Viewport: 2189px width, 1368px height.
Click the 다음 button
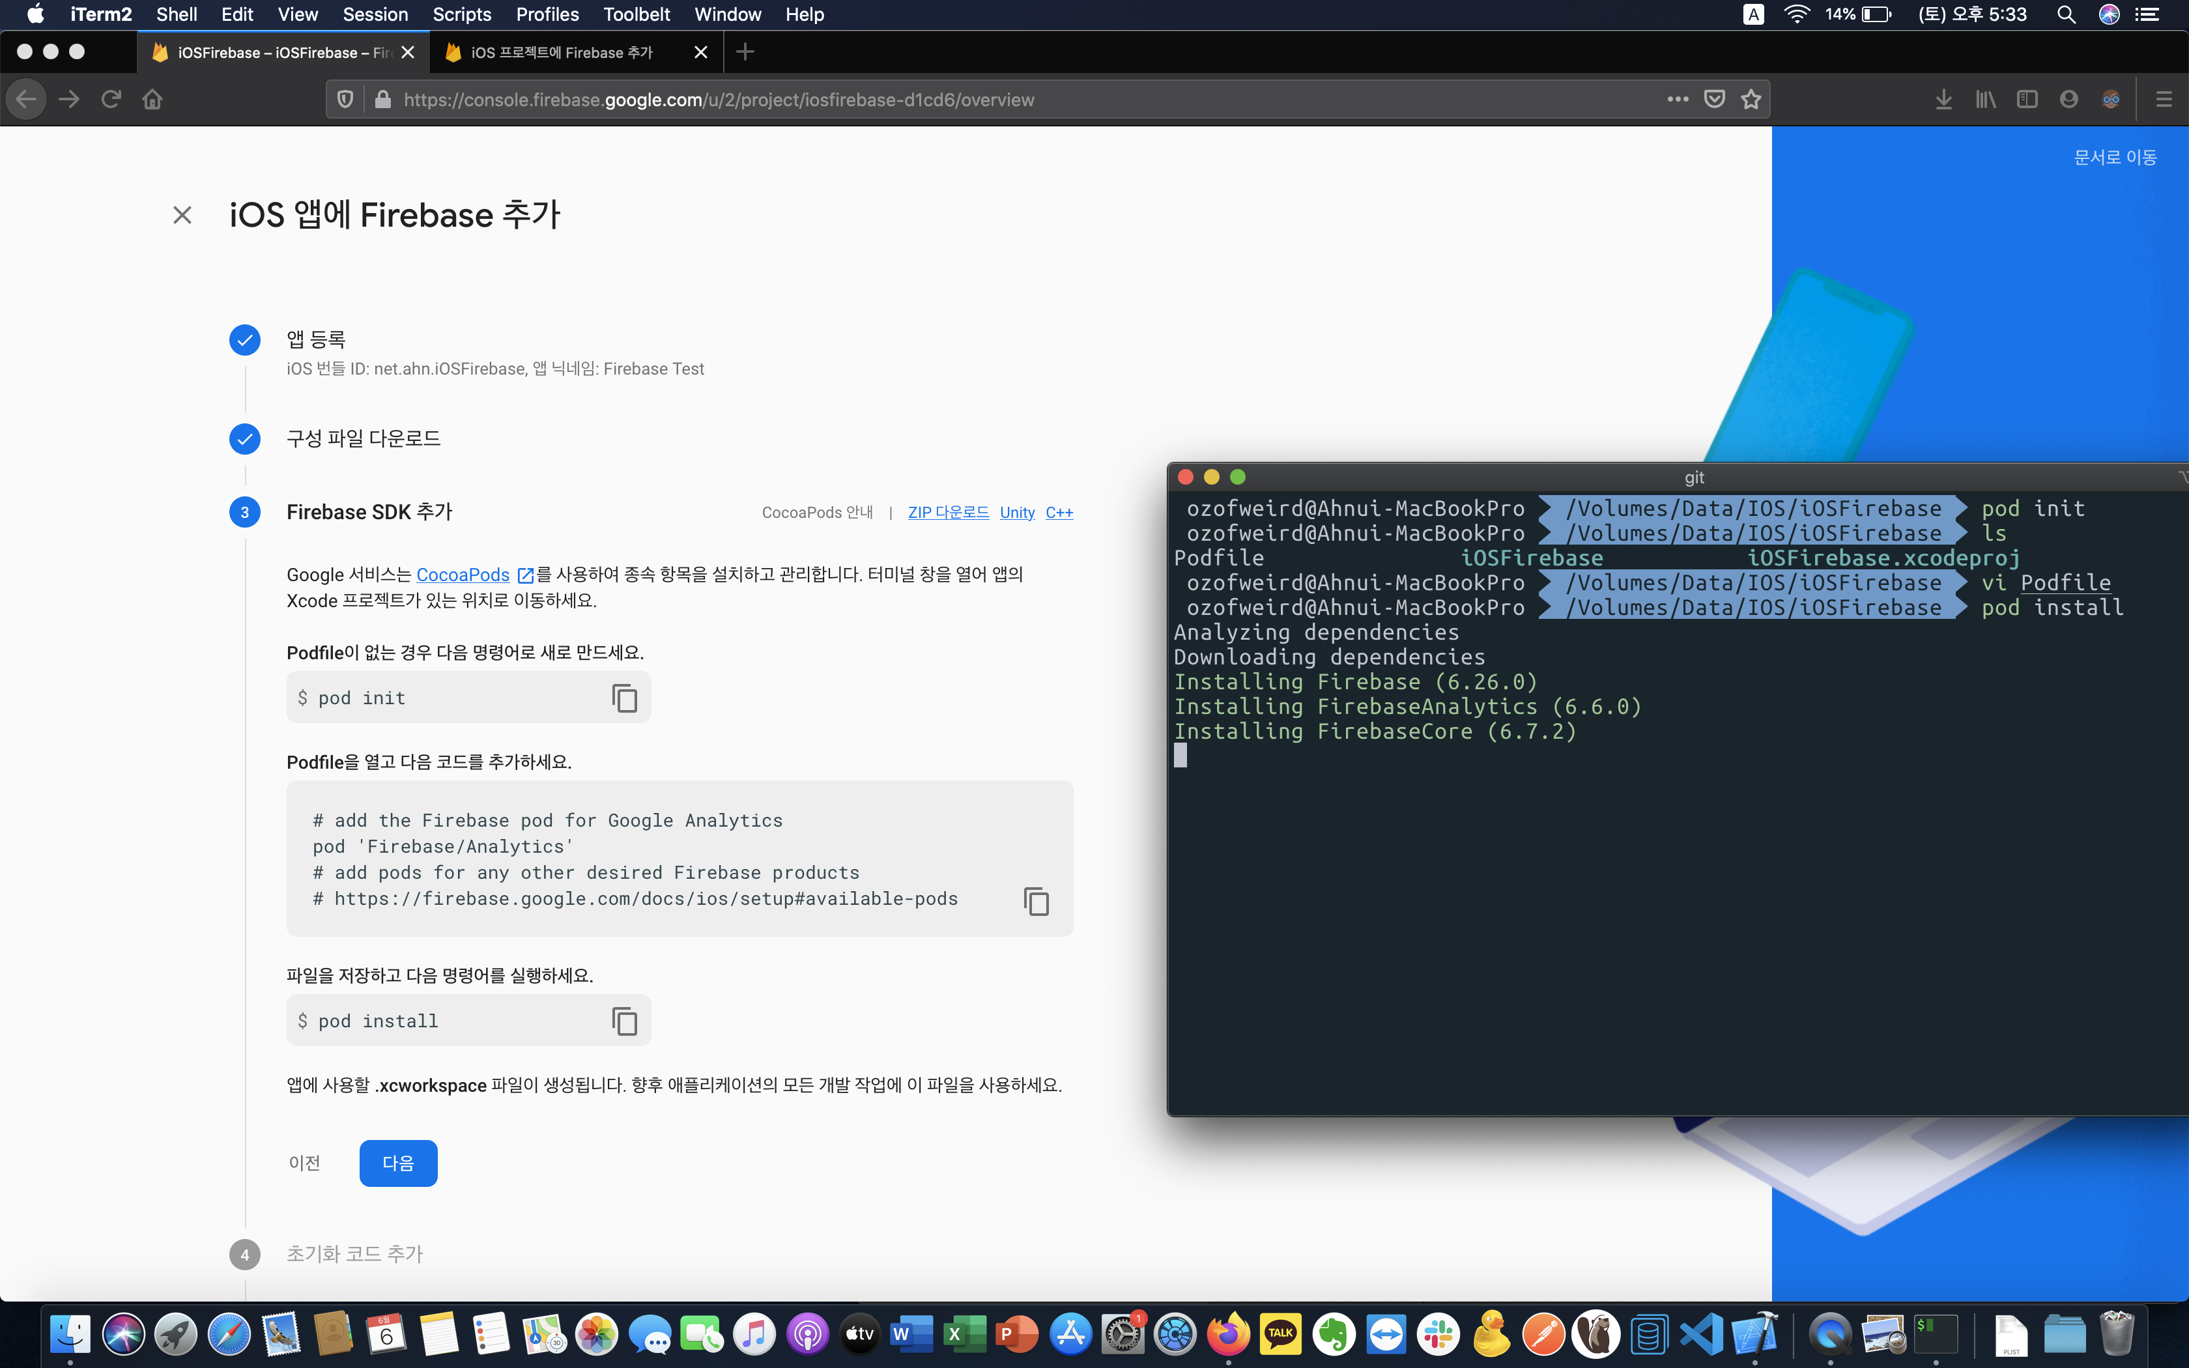[398, 1163]
